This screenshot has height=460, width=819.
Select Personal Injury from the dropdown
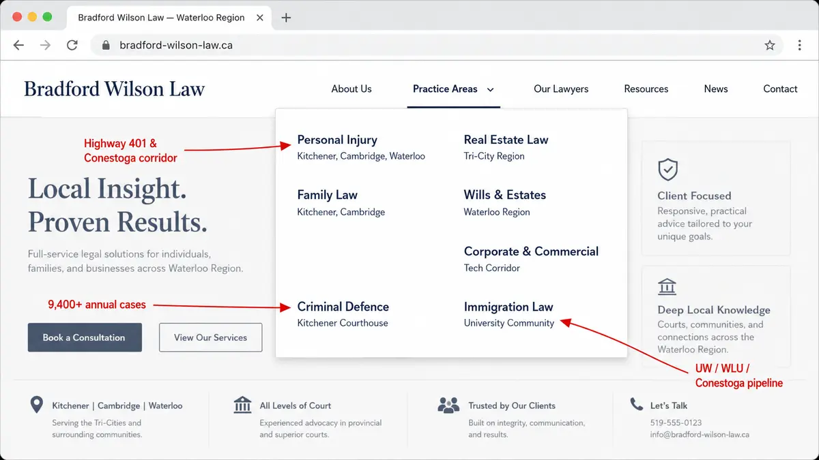click(x=337, y=140)
